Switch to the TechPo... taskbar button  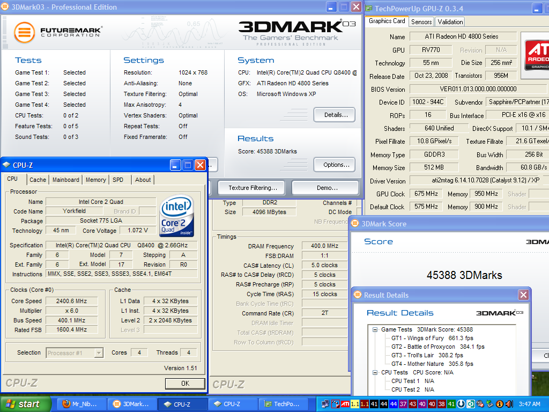coord(283,404)
